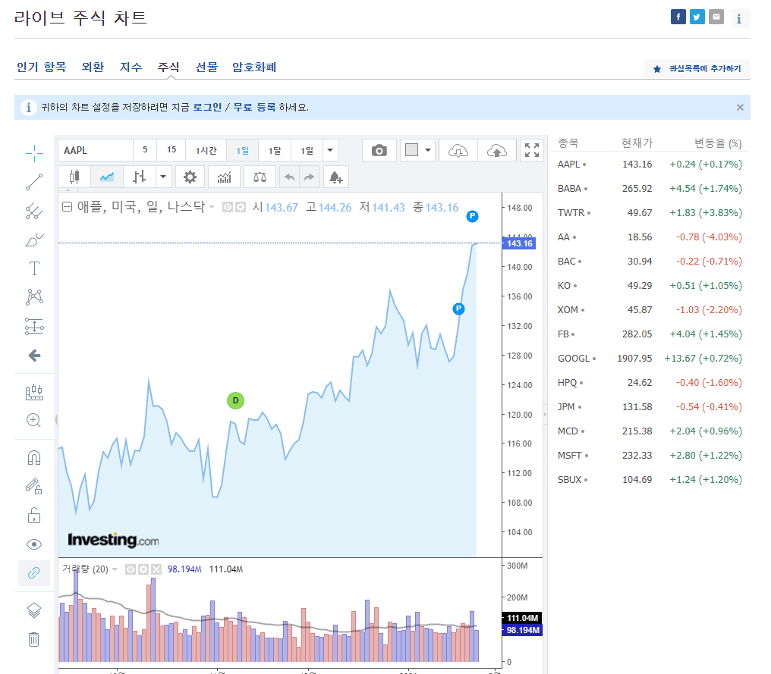Click the back arrow tool in sidebar
This screenshot has height=674, width=771.
pos(34,355)
